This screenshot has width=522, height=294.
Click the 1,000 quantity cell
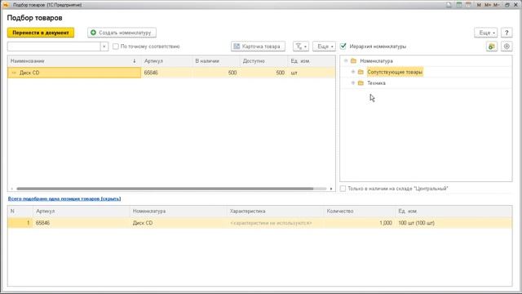(x=359, y=223)
